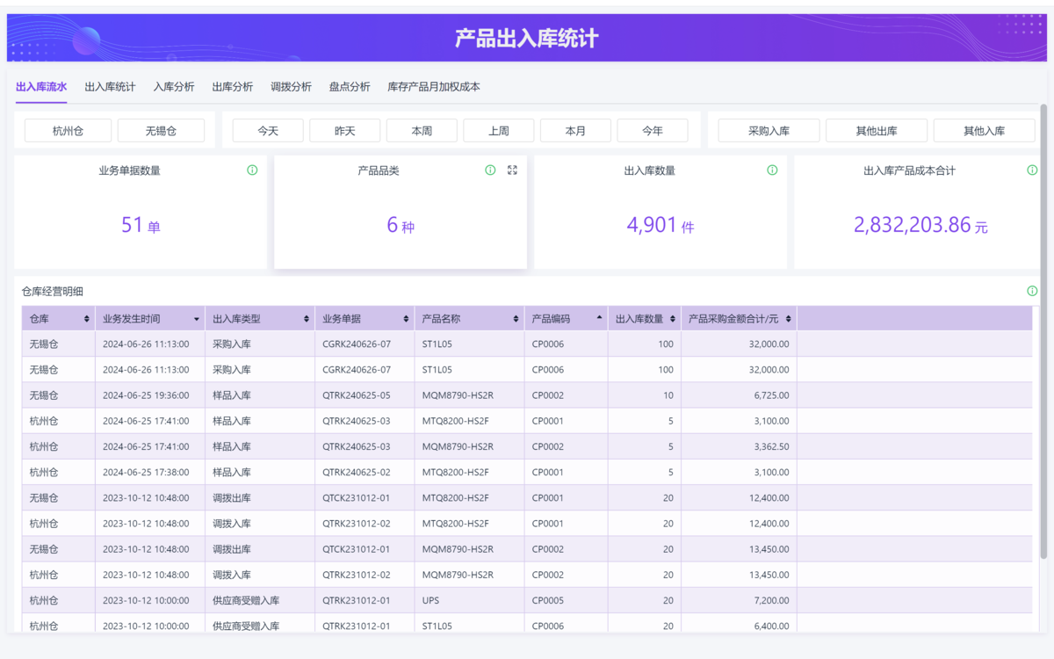Image resolution: width=1054 pixels, height=659 pixels.
Task: Sort by 出入库类型 column arrows
Action: [306, 319]
